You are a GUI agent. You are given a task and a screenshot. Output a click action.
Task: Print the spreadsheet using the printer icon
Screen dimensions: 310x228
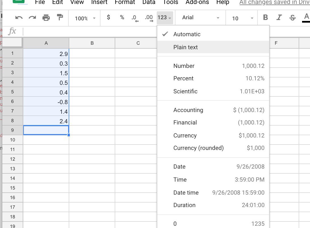[46, 18]
